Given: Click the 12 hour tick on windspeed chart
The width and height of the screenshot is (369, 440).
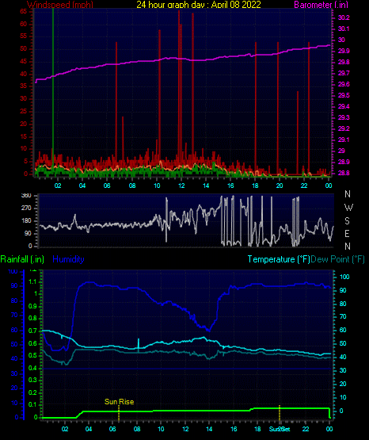Looking at the screenshot, I should (x=181, y=186).
